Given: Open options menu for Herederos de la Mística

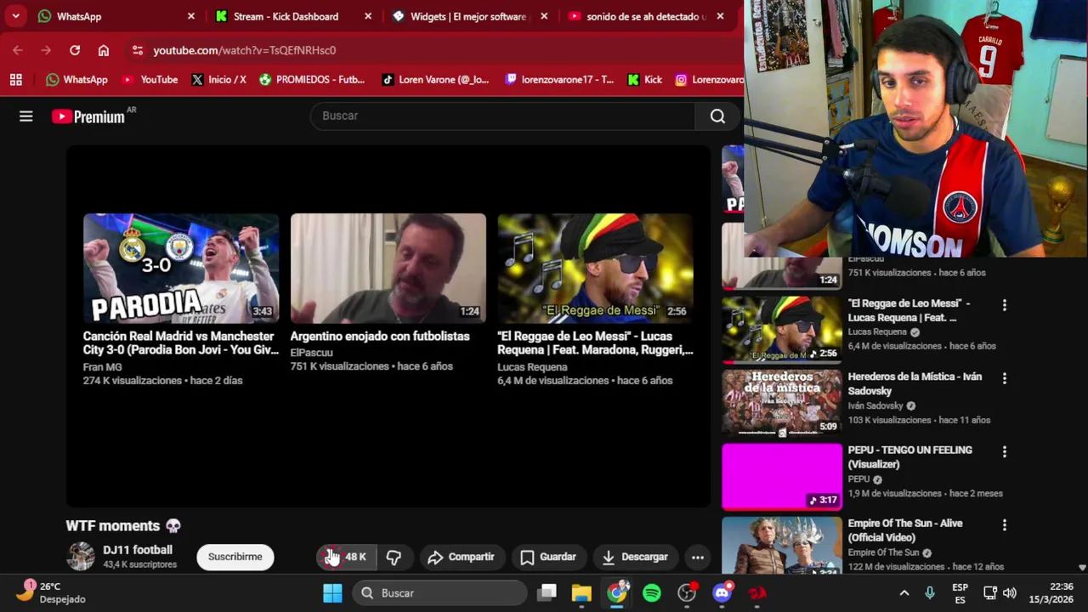Looking at the screenshot, I should 1004,378.
